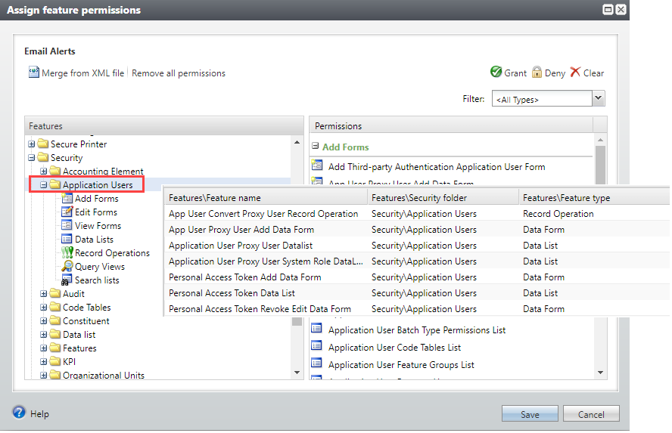Sort by Features\Feature type column header
This screenshot has width=672, height=433.
(594, 198)
